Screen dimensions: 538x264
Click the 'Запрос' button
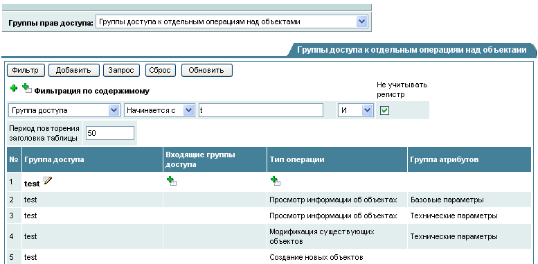coord(121,71)
